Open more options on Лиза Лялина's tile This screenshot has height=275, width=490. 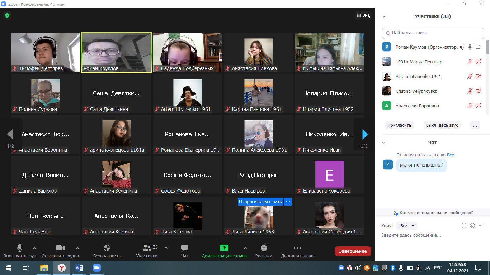click(288, 202)
